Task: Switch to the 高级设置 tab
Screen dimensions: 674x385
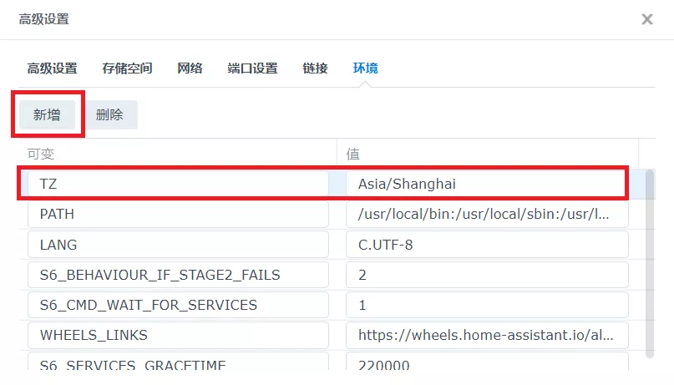Action: click(x=53, y=68)
